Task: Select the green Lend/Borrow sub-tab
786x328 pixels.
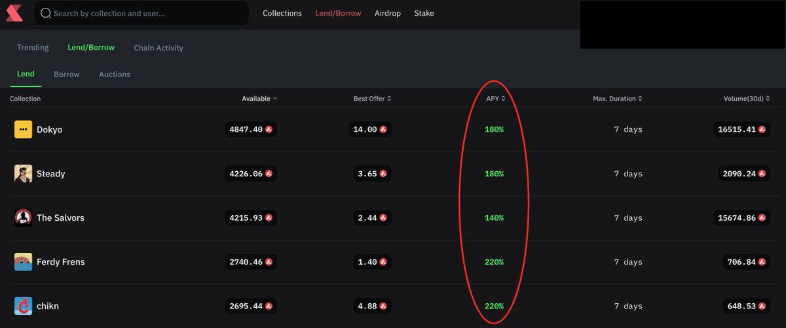Action: (x=91, y=48)
